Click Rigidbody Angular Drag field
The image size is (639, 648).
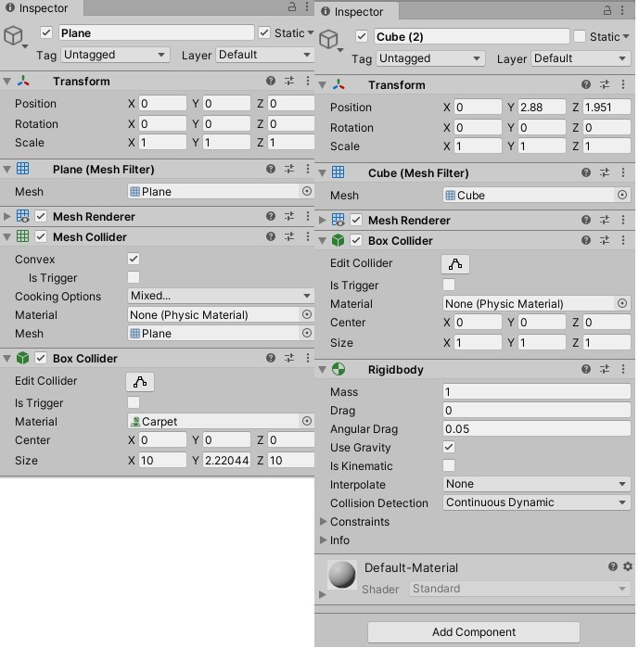536,428
